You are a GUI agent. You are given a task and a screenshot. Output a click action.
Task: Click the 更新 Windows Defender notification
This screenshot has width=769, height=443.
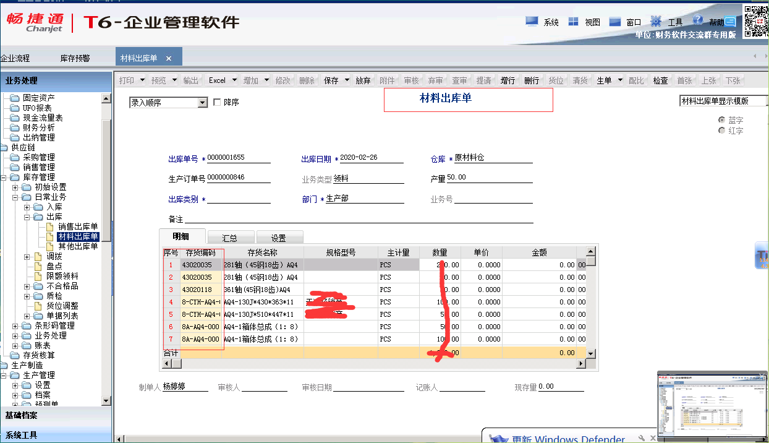(567, 438)
